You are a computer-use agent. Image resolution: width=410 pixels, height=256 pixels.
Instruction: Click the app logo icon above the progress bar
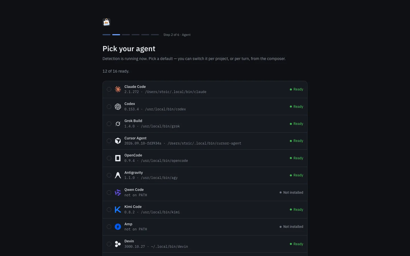point(106,22)
